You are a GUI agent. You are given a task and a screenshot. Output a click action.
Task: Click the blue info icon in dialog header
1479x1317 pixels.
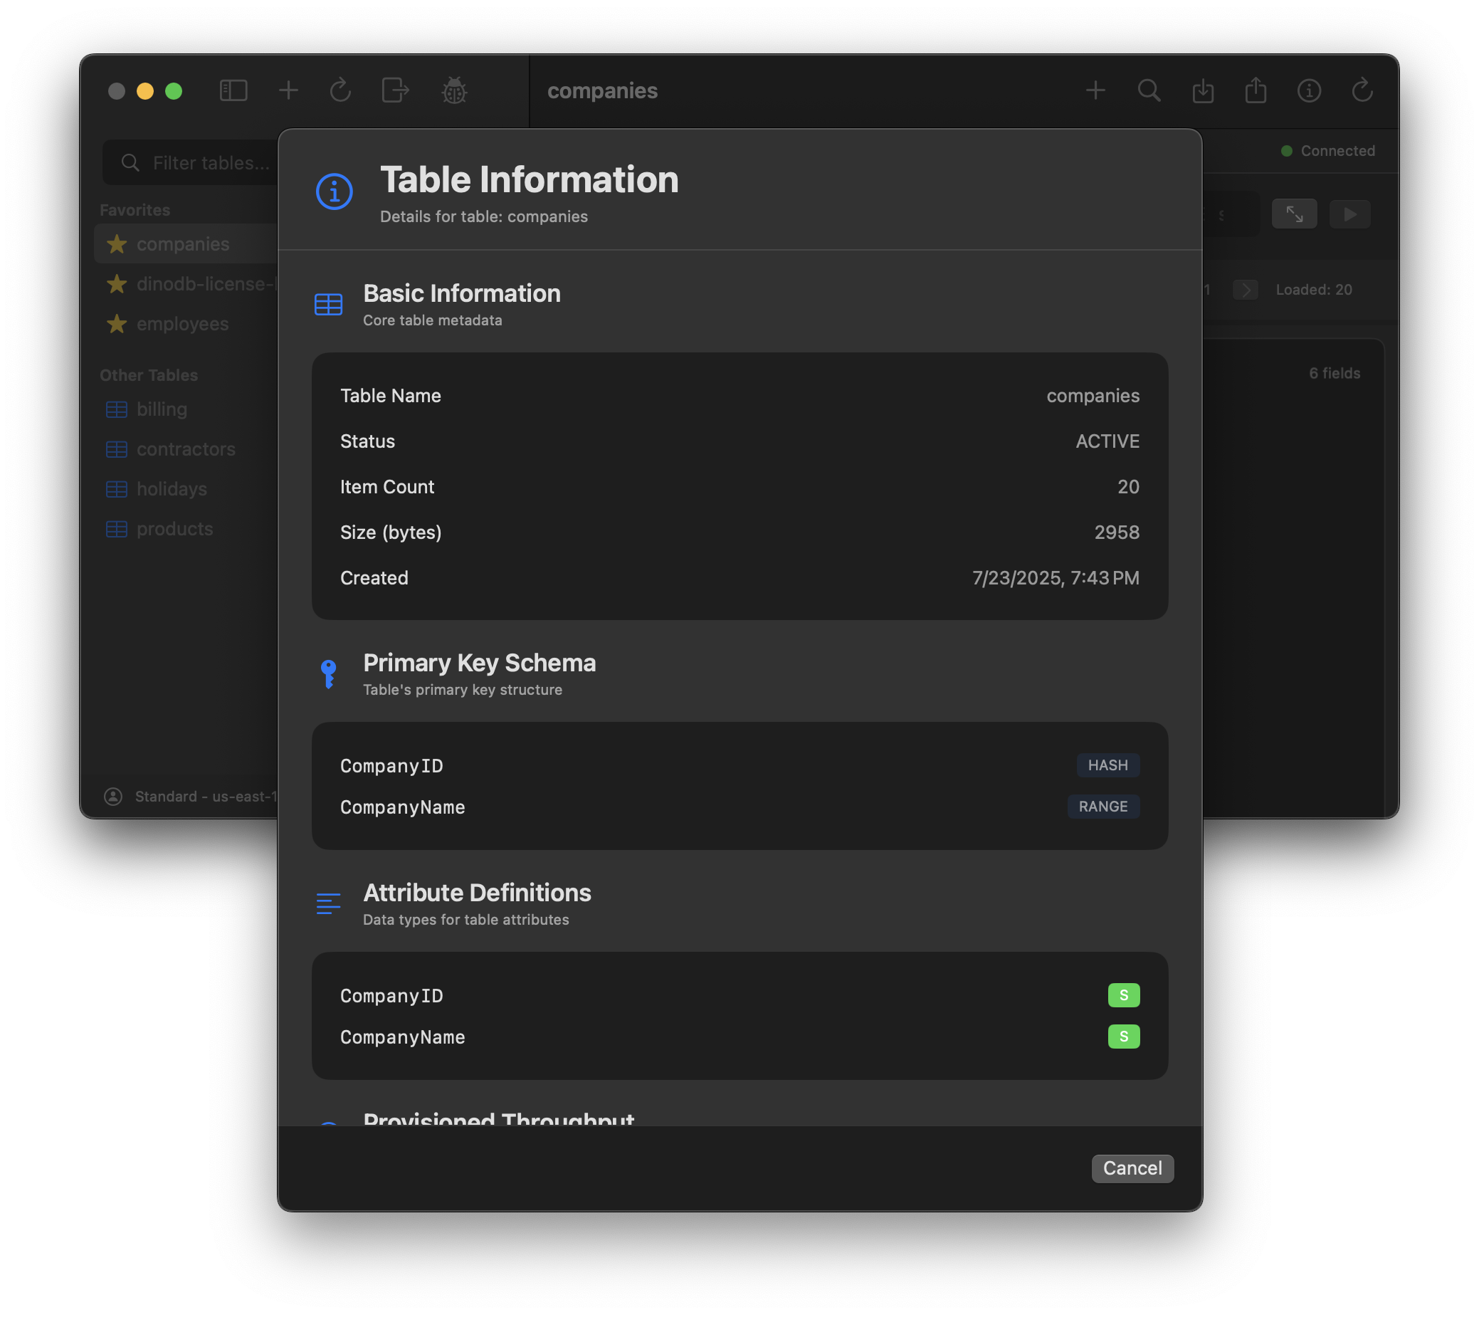(335, 191)
